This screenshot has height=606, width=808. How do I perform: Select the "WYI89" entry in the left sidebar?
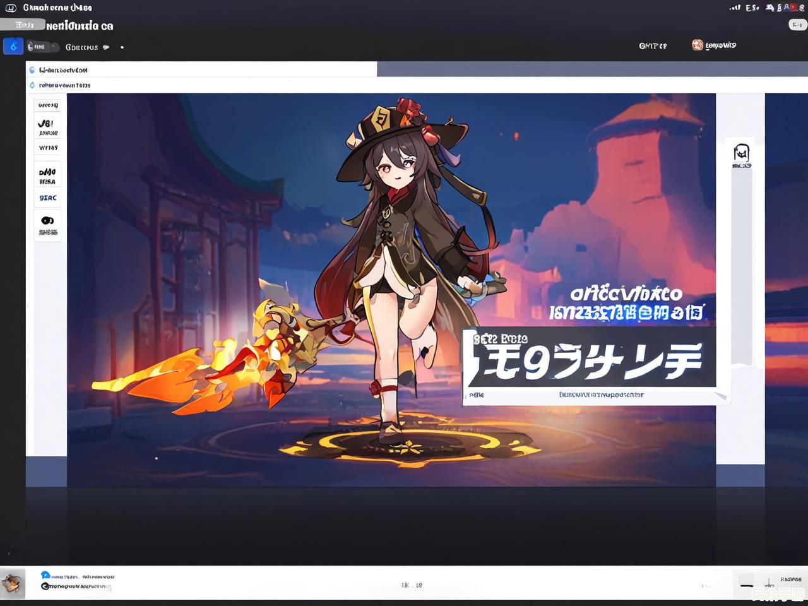coord(48,148)
